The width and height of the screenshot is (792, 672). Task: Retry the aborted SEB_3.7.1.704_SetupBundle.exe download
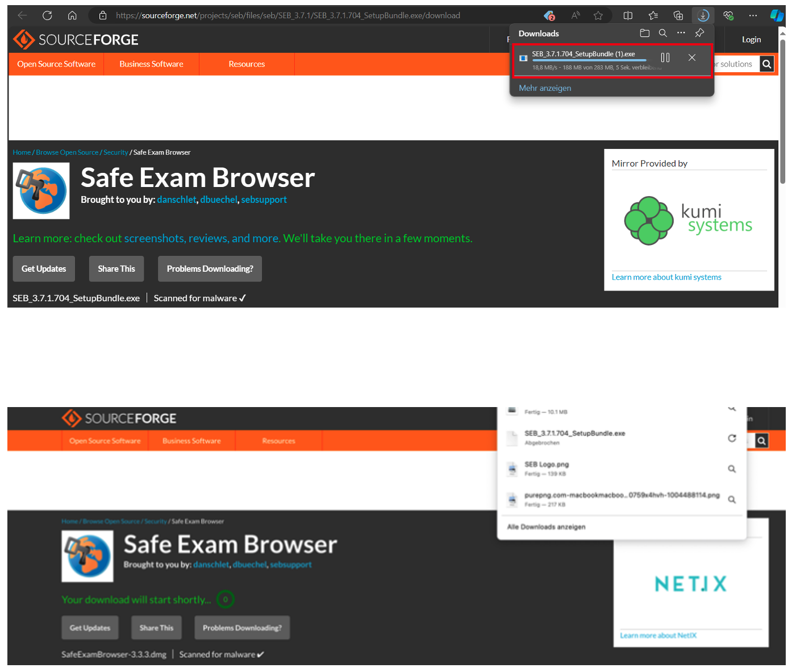point(732,438)
